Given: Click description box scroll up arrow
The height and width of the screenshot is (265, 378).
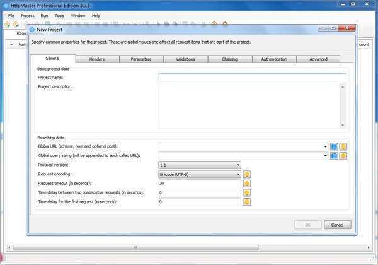Looking at the screenshot, I should click(x=343, y=86).
